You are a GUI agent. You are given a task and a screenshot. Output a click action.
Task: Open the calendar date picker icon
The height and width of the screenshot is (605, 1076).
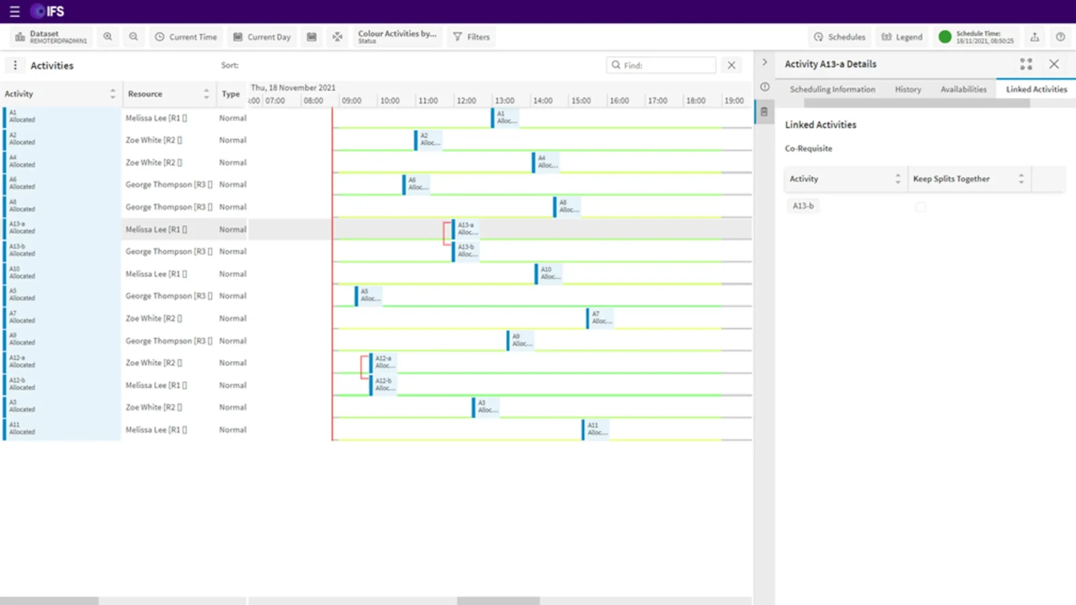pos(312,37)
